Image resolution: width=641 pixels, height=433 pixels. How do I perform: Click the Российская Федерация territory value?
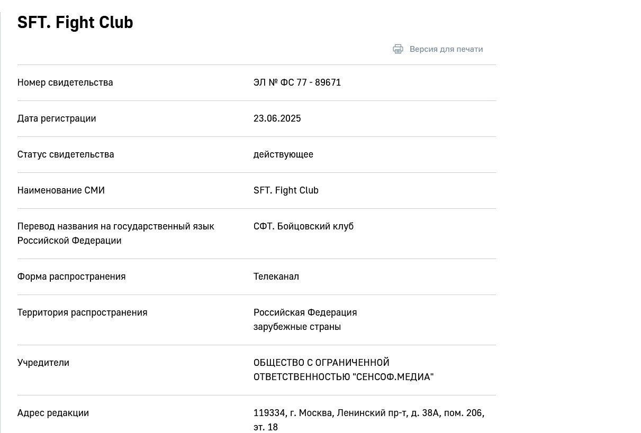[x=305, y=312]
